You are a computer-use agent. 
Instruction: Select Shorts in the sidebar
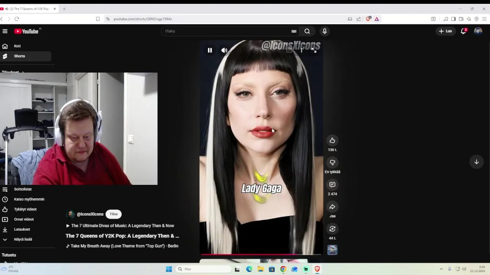click(x=26, y=56)
